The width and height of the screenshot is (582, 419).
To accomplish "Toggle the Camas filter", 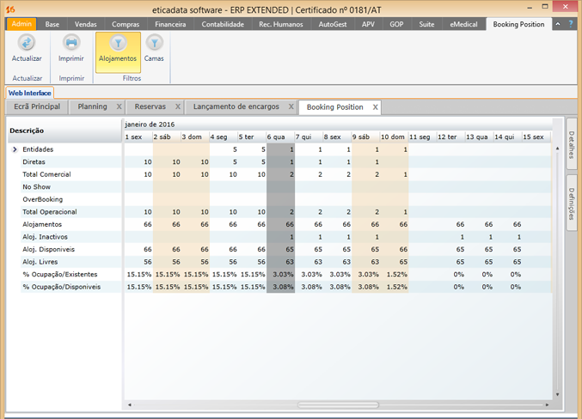I will tap(154, 44).
